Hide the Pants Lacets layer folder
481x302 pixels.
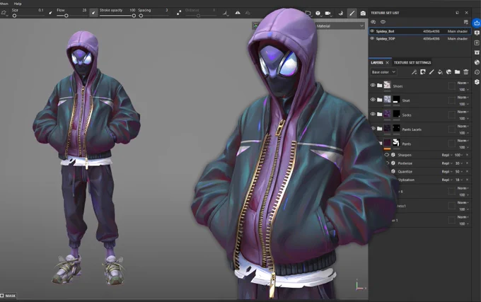click(x=373, y=129)
